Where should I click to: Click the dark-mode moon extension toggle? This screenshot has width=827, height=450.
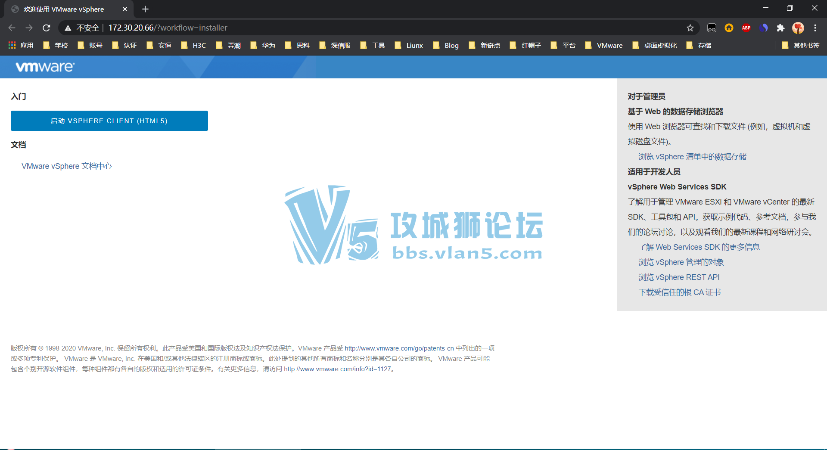[712, 28]
